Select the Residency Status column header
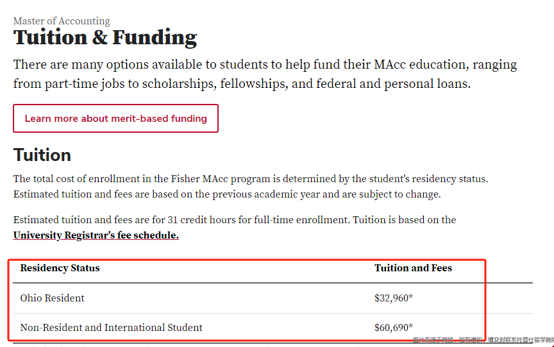 (60, 268)
